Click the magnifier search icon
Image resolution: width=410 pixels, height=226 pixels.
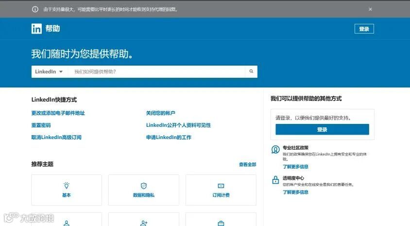[x=251, y=71]
